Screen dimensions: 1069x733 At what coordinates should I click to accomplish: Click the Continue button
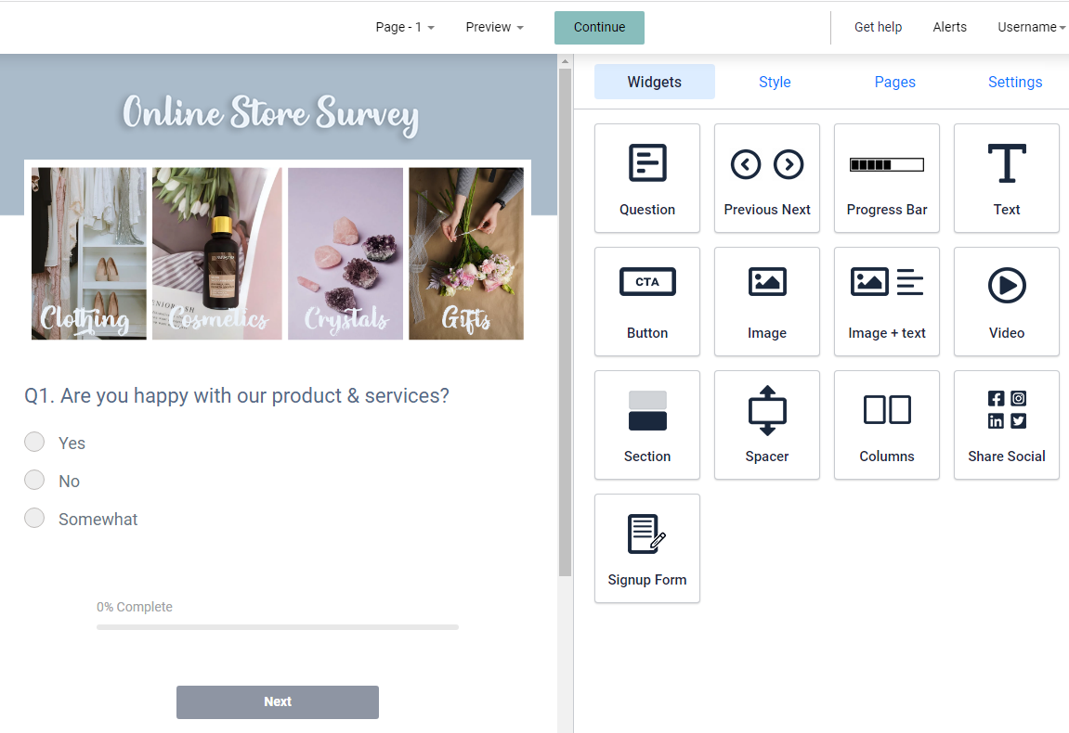click(599, 27)
